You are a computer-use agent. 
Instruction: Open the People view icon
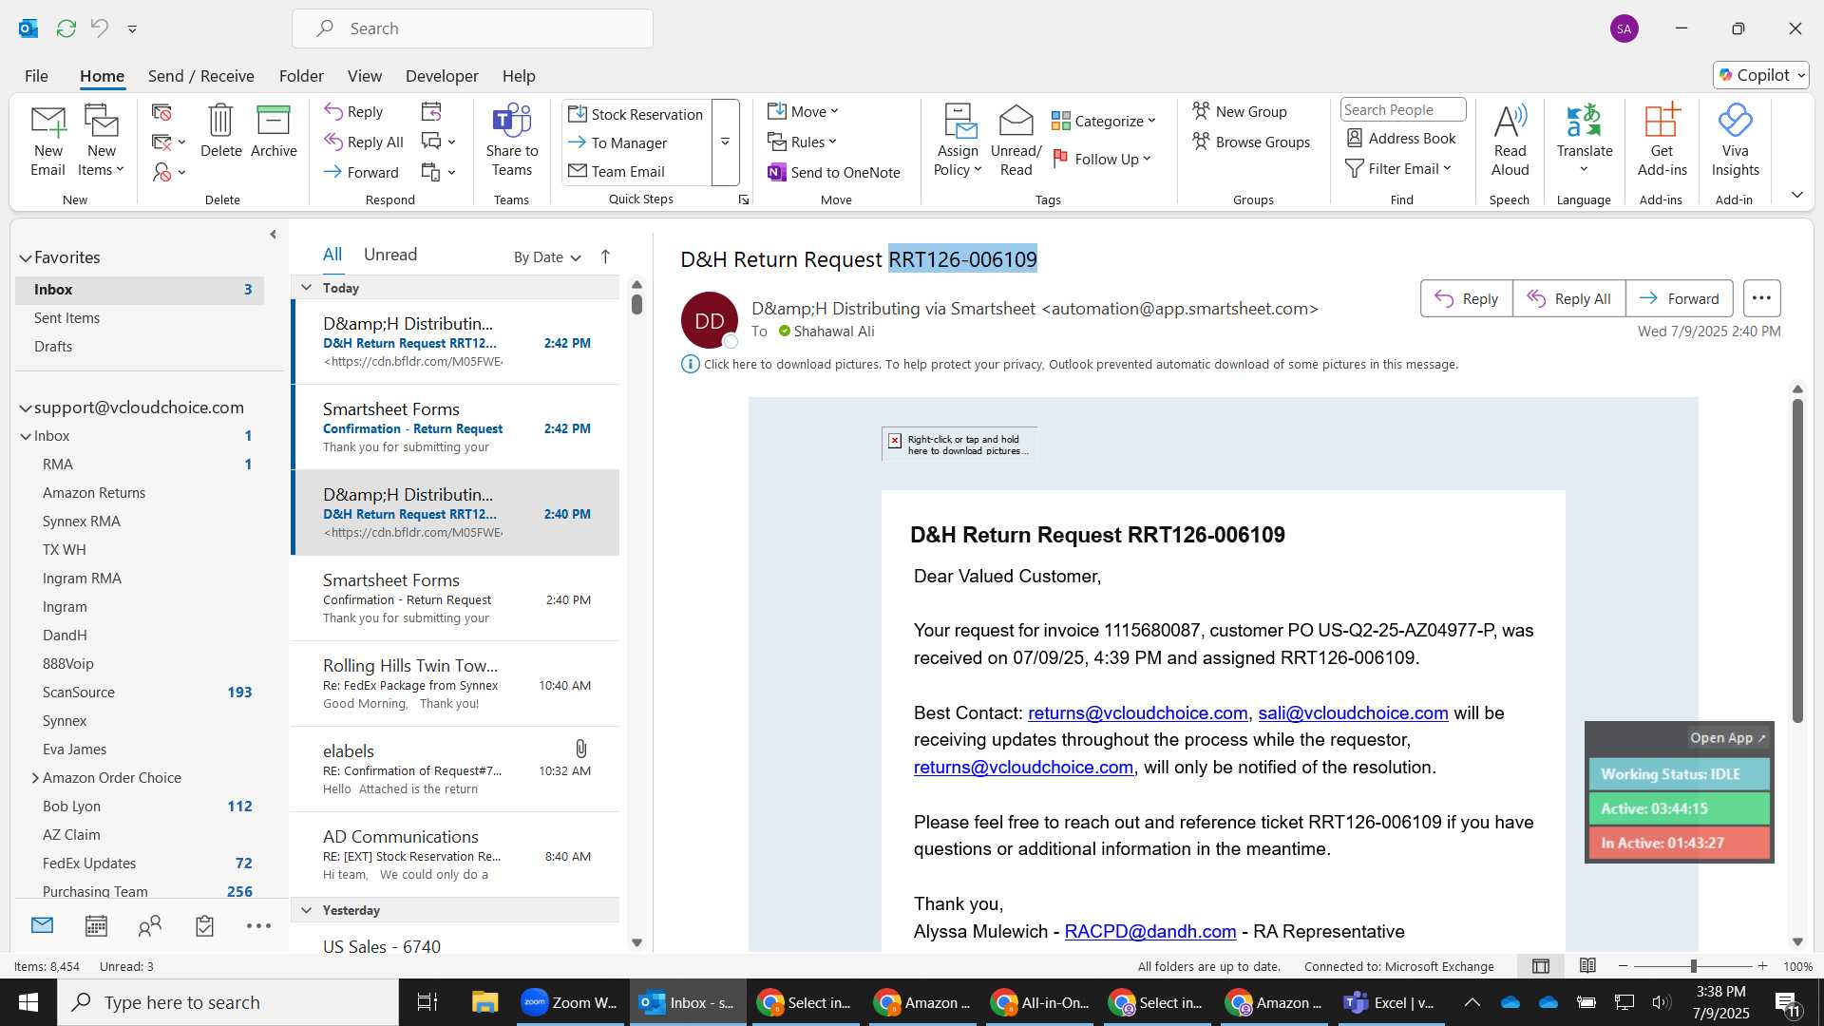click(x=150, y=926)
